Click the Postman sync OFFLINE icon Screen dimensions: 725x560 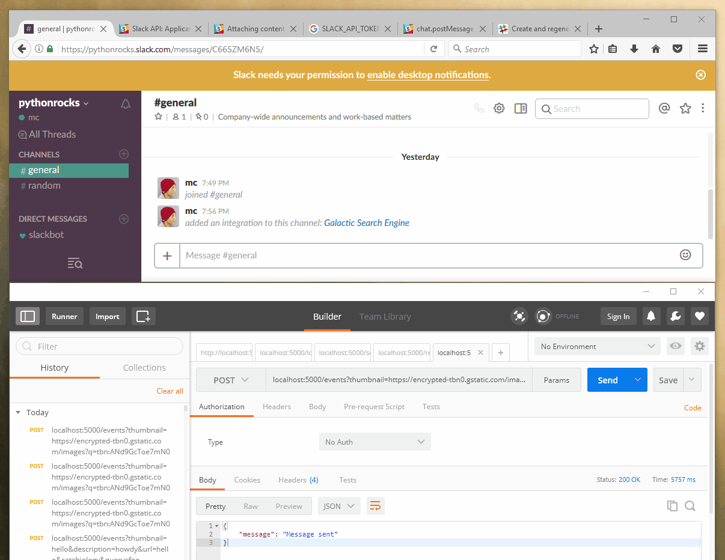[543, 316]
